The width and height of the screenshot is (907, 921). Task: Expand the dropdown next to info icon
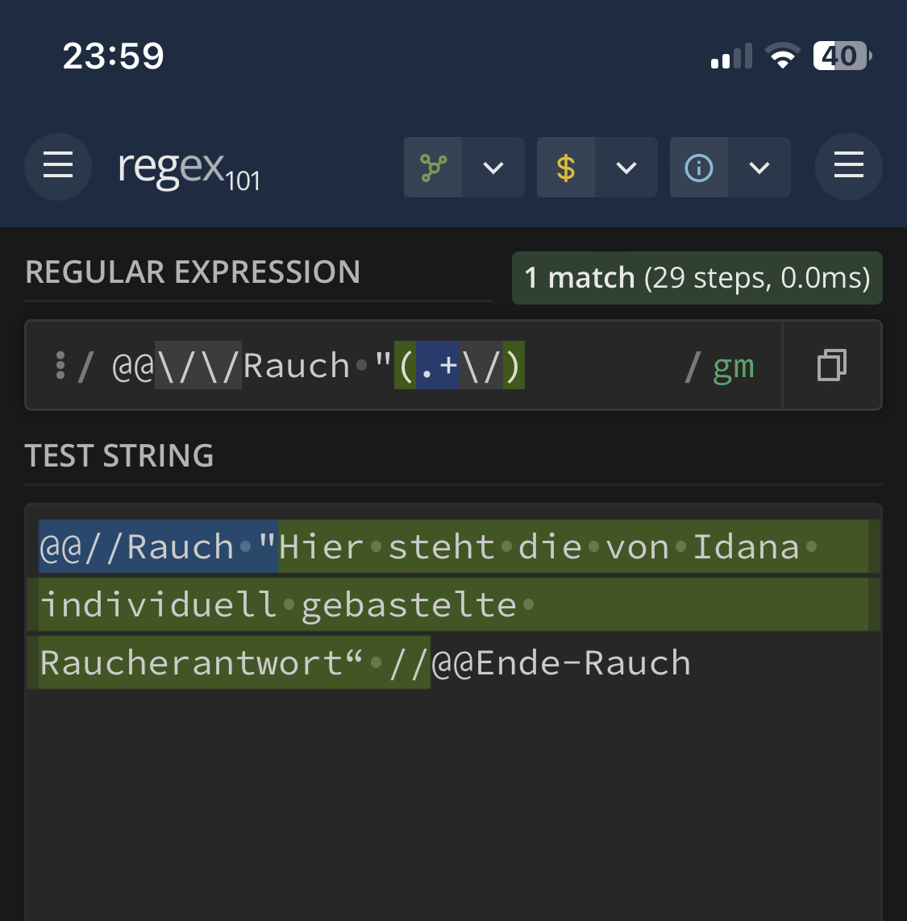click(x=759, y=168)
